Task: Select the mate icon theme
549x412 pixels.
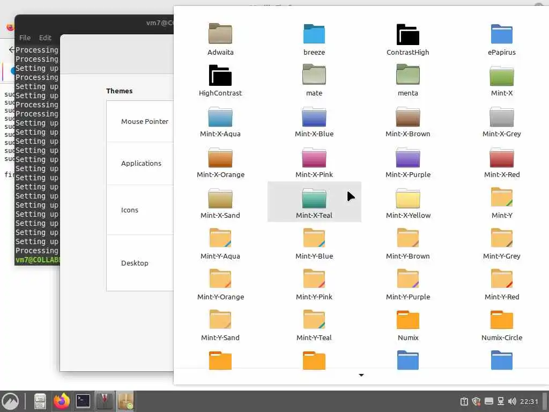Action: 314,80
